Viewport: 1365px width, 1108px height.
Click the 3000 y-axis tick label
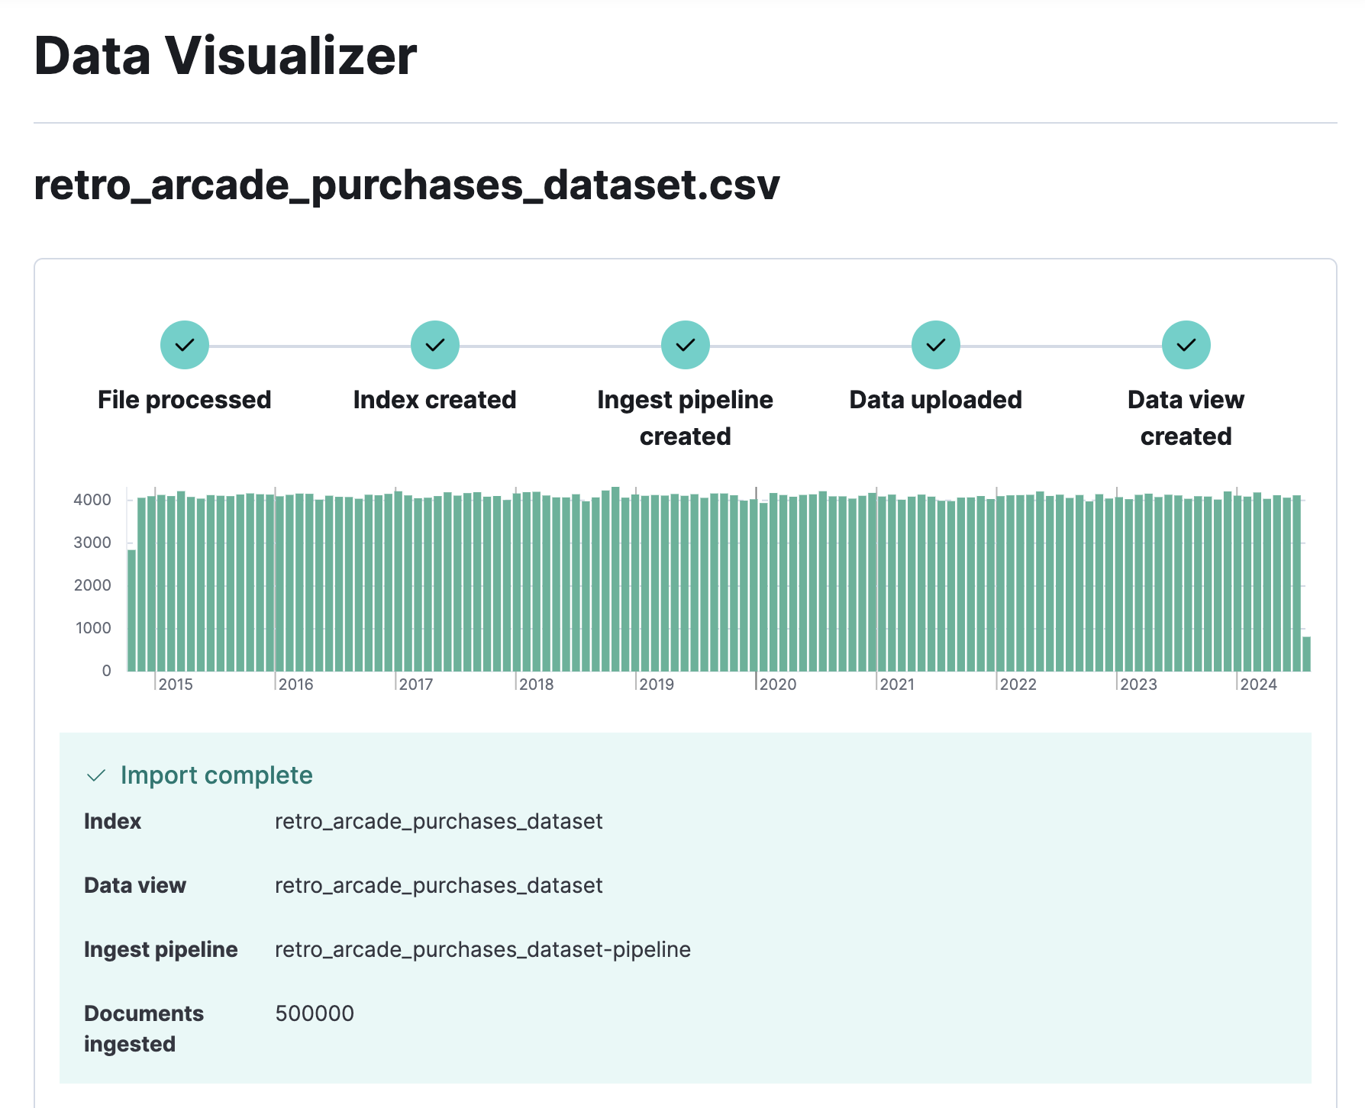(92, 543)
